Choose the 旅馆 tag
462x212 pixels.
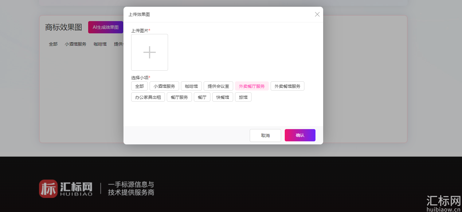point(243,97)
